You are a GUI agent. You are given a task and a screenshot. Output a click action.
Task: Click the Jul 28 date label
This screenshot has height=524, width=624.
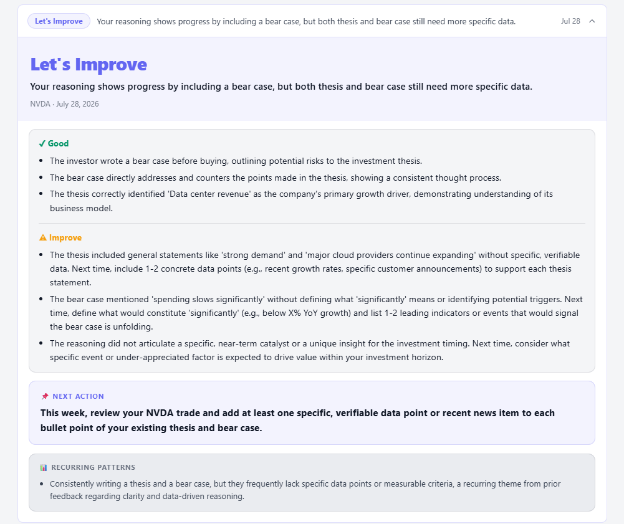[x=570, y=21]
